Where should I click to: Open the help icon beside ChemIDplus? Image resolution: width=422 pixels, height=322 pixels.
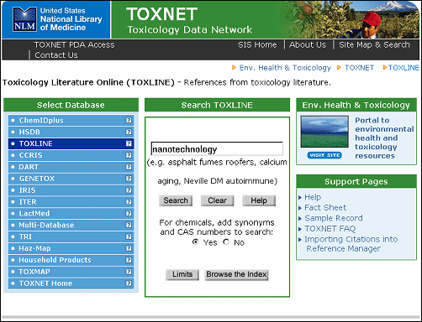click(x=129, y=120)
